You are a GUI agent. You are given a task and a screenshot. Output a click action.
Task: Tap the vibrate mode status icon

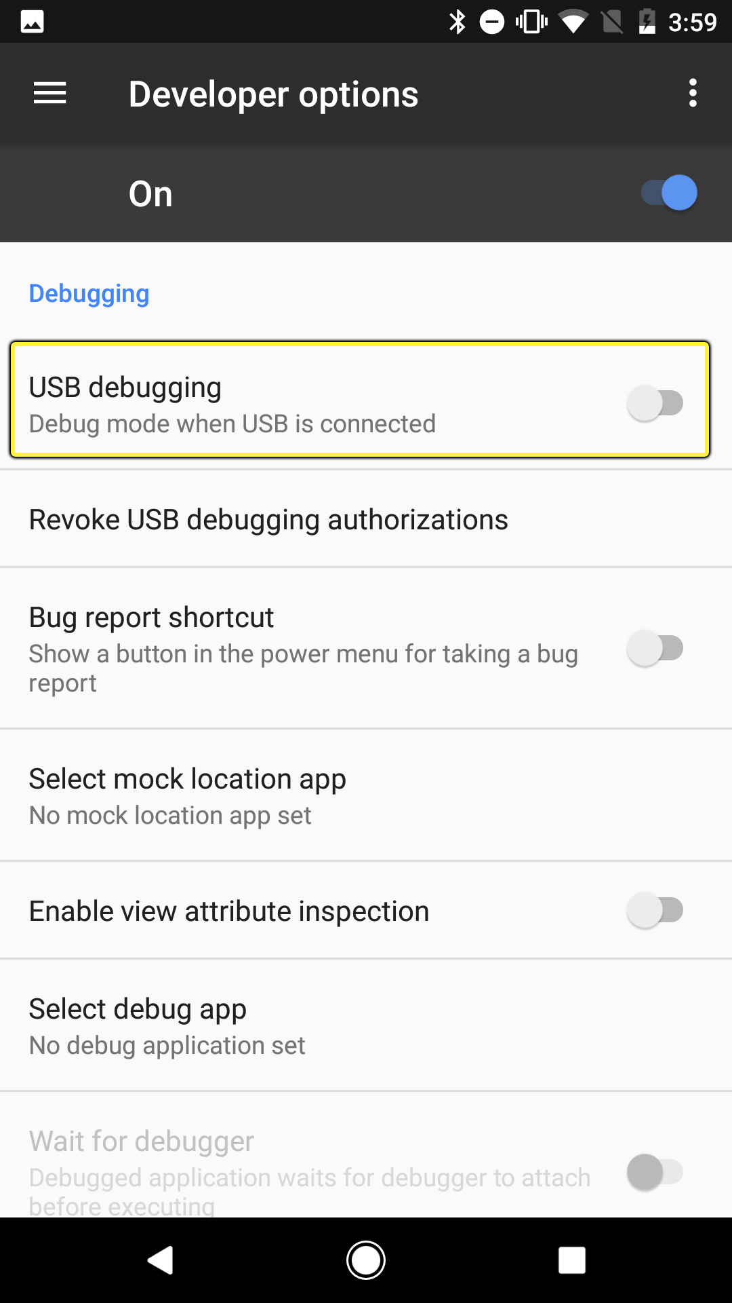click(x=532, y=22)
